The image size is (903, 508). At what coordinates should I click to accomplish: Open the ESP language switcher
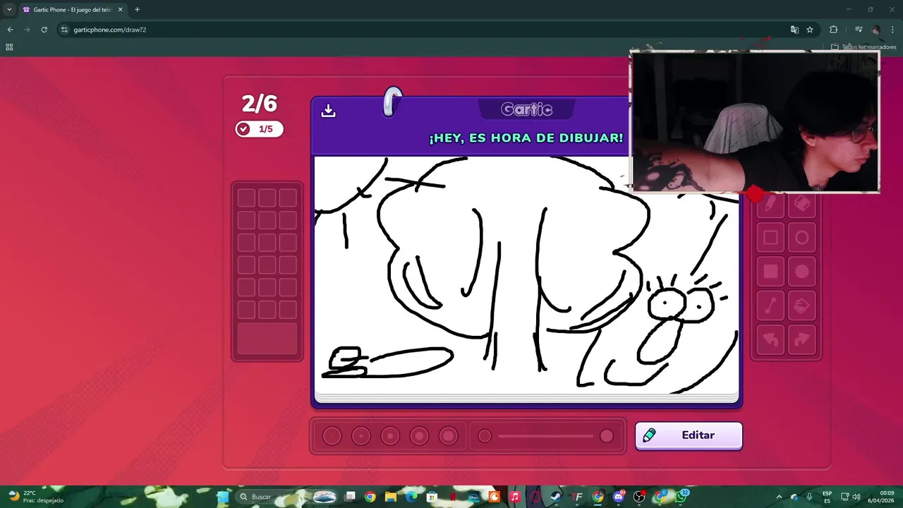tap(827, 497)
